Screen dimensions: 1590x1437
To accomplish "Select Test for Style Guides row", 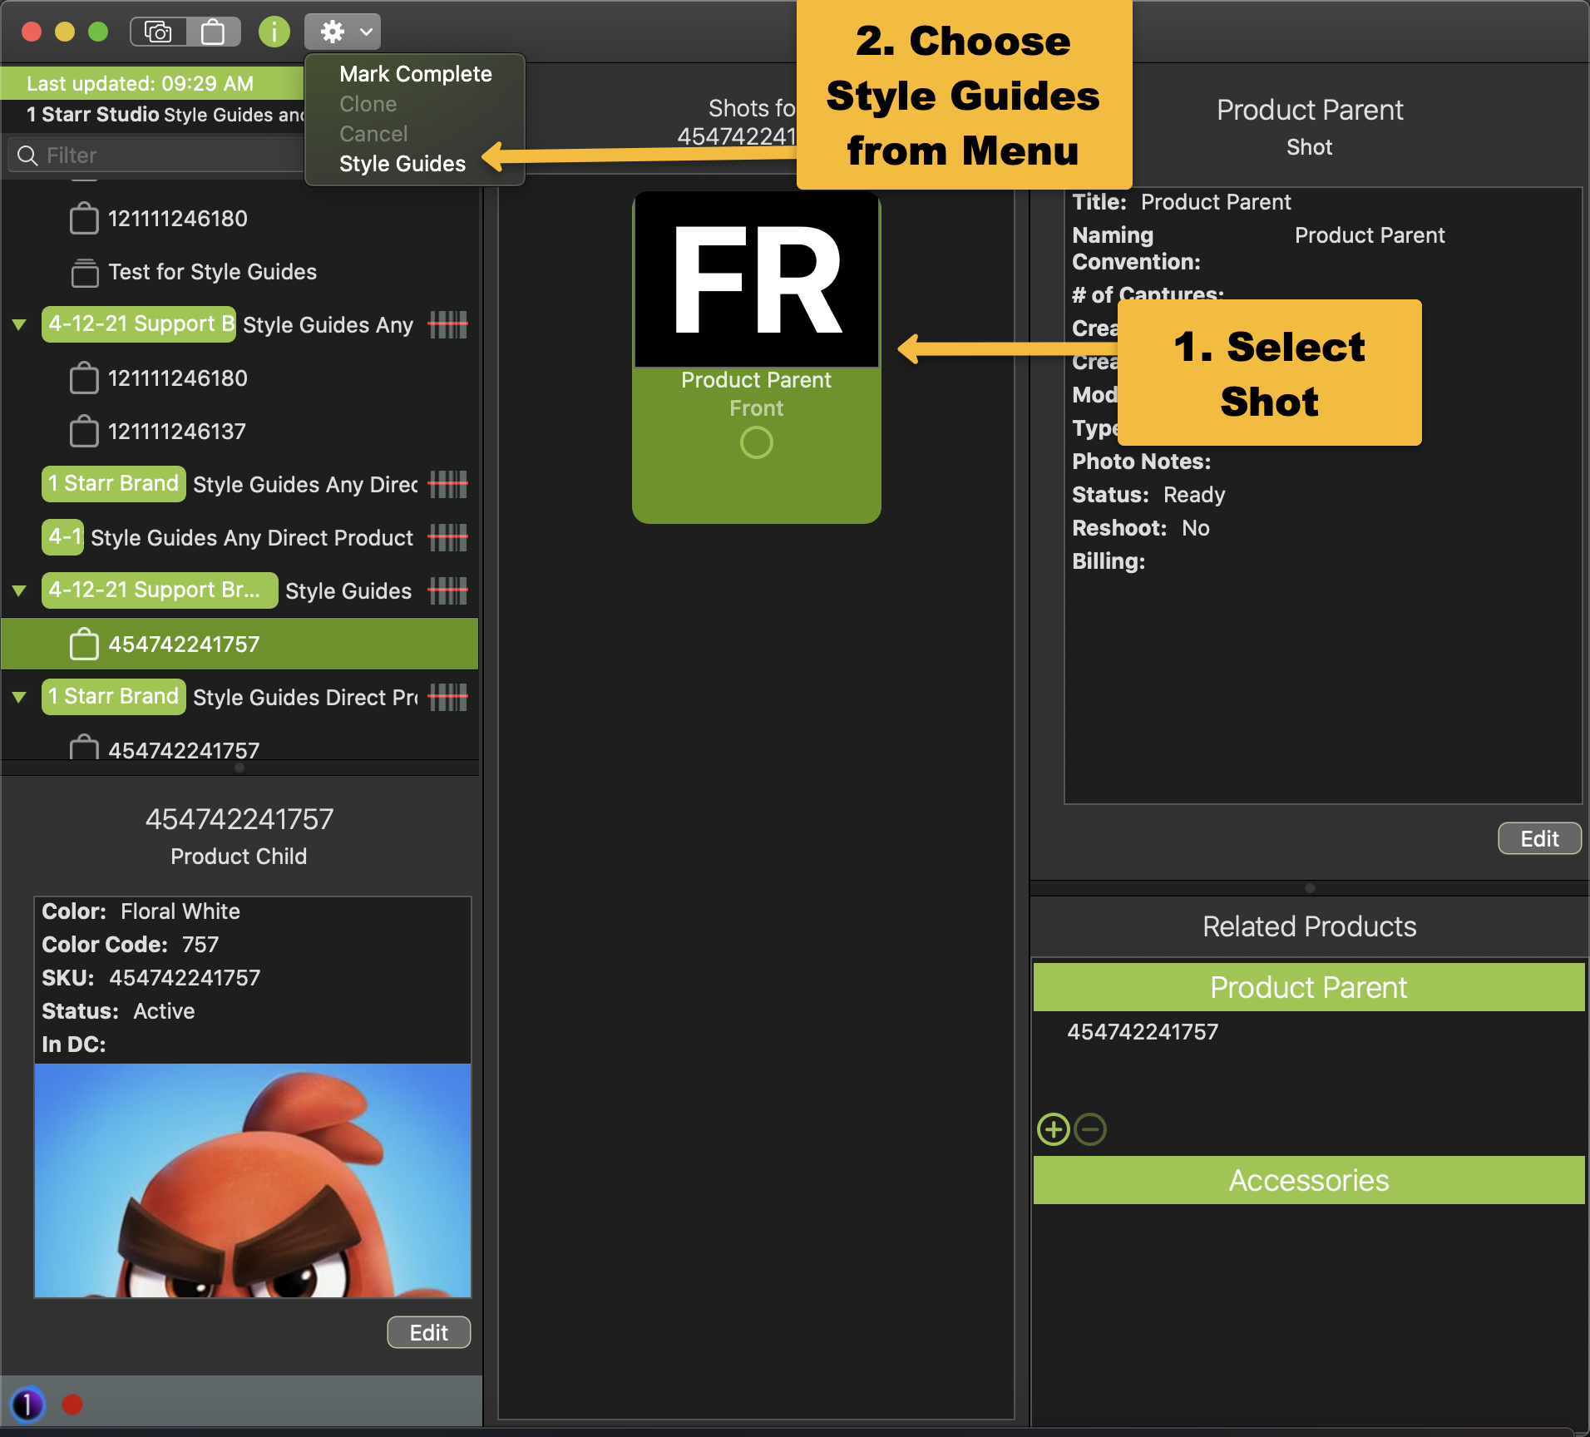I will tap(239, 272).
